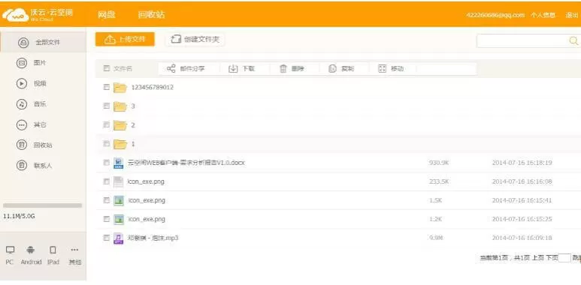Tick checkbox of the 1.2K icon_exe.png
581x285 pixels.
click(106, 219)
